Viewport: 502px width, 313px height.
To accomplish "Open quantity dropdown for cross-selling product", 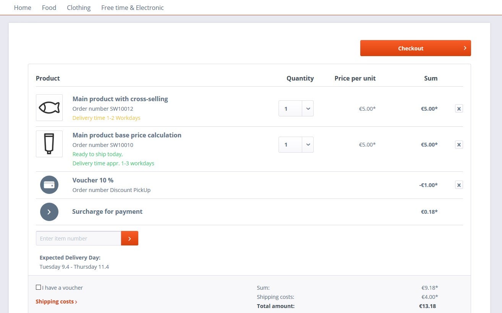I will click(x=296, y=108).
